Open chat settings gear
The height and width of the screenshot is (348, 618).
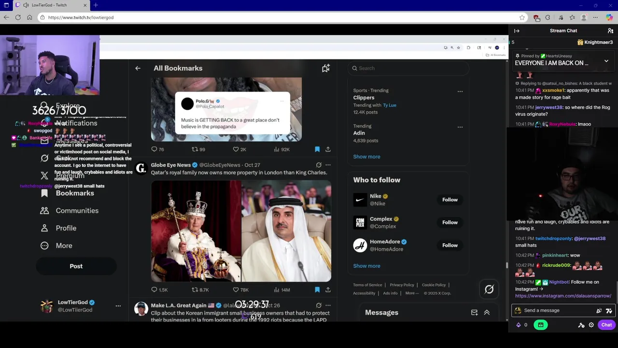[591, 325]
